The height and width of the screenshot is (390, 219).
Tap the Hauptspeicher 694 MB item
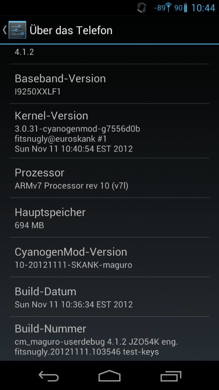(109, 217)
